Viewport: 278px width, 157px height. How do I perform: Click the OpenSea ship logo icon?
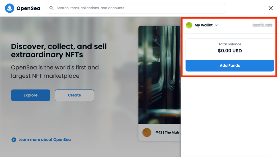coord(10,8)
